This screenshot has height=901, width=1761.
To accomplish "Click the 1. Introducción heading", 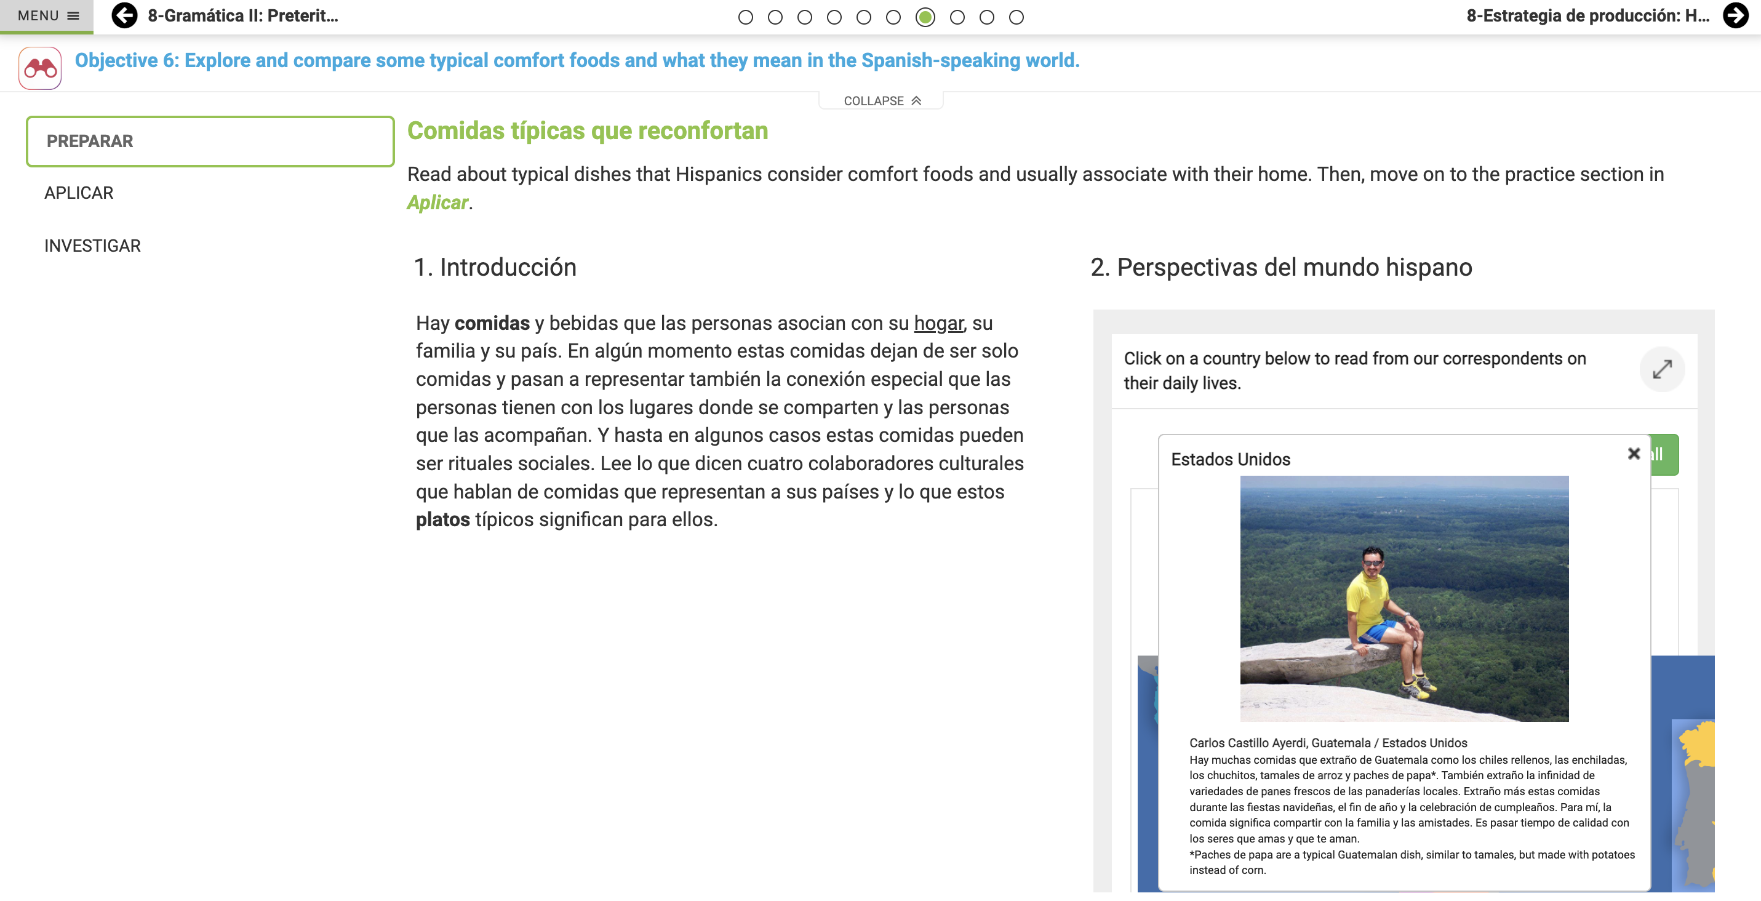I will tap(495, 266).
